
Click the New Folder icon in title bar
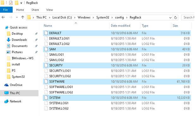(x=16, y=3)
